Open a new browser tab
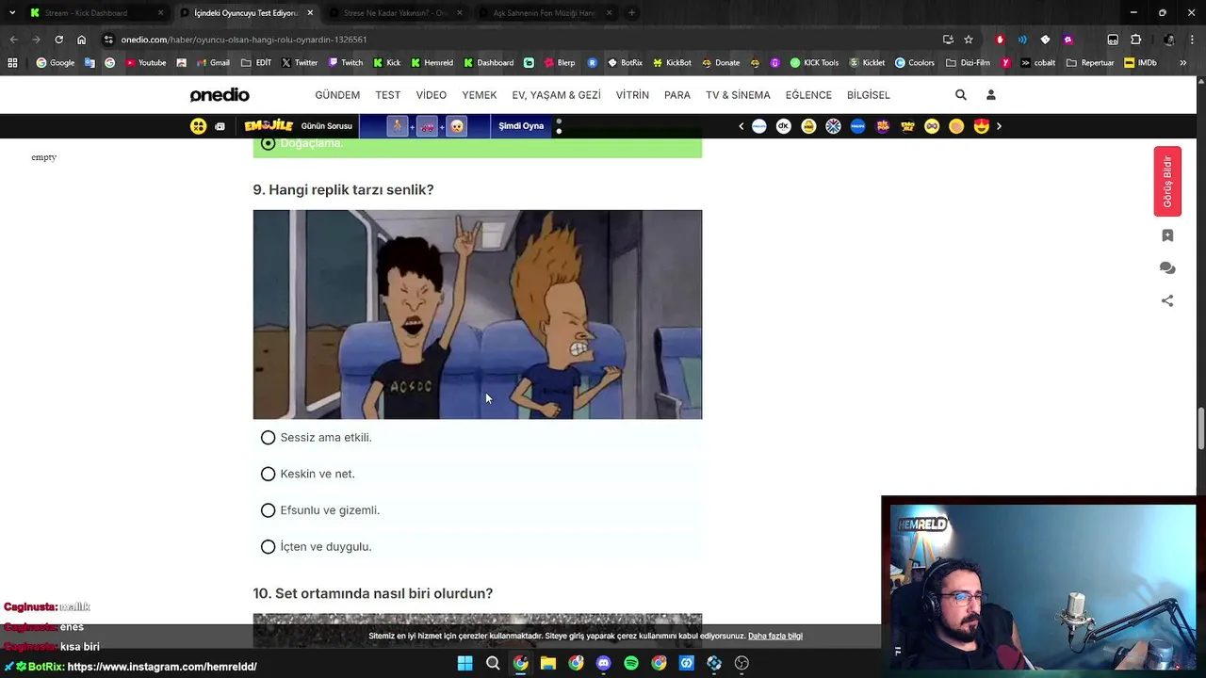 point(631,13)
